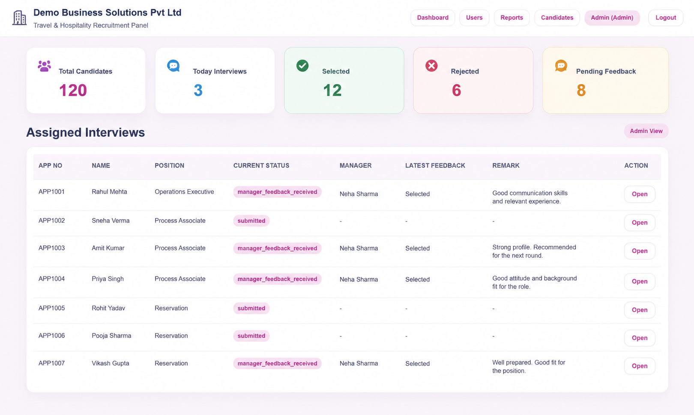Open the application for Priya Singh
The image size is (694, 415).
pyautogui.click(x=639, y=281)
